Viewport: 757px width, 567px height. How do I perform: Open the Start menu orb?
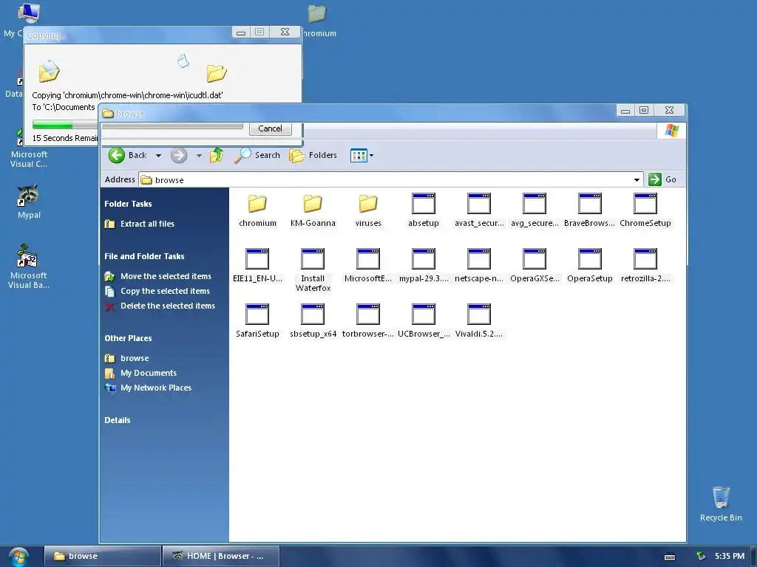(x=18, y=557)
